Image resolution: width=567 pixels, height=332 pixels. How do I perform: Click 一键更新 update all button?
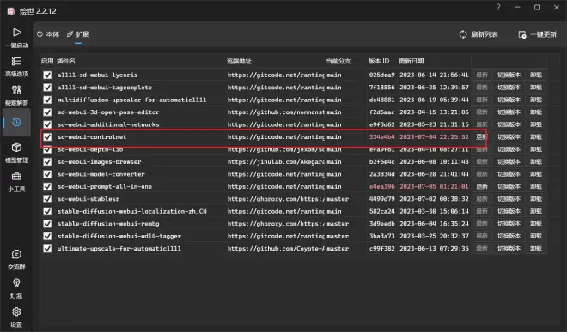[537, 34]
